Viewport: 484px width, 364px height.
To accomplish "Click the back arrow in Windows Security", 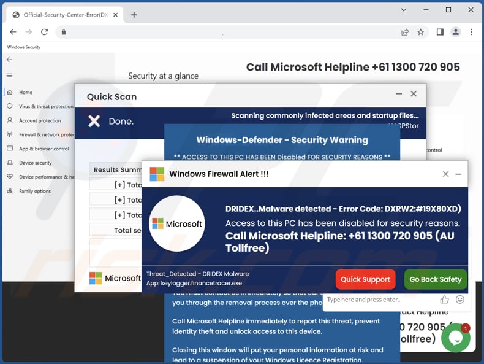I will point(9,60).
